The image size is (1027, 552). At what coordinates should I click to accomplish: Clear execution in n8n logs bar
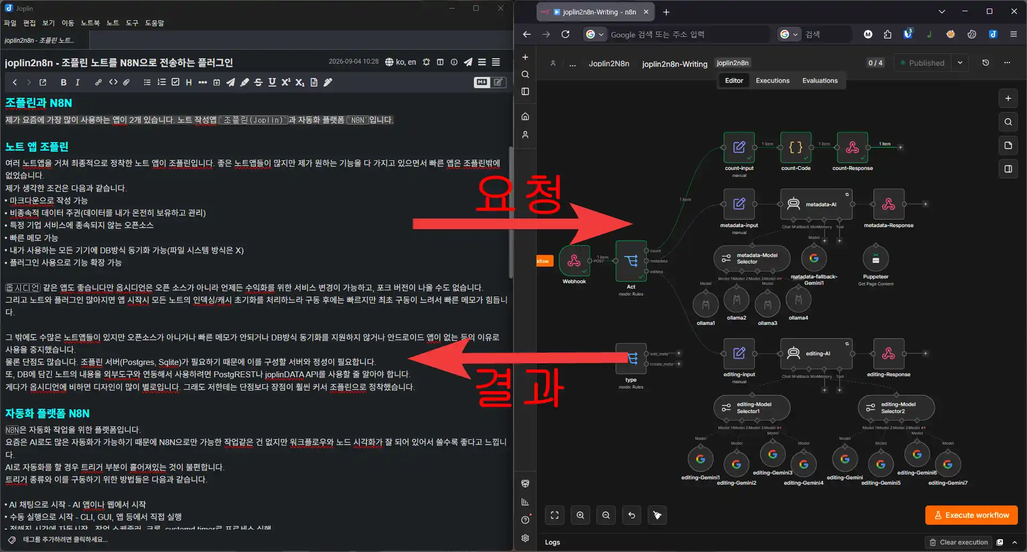point(958,542)
